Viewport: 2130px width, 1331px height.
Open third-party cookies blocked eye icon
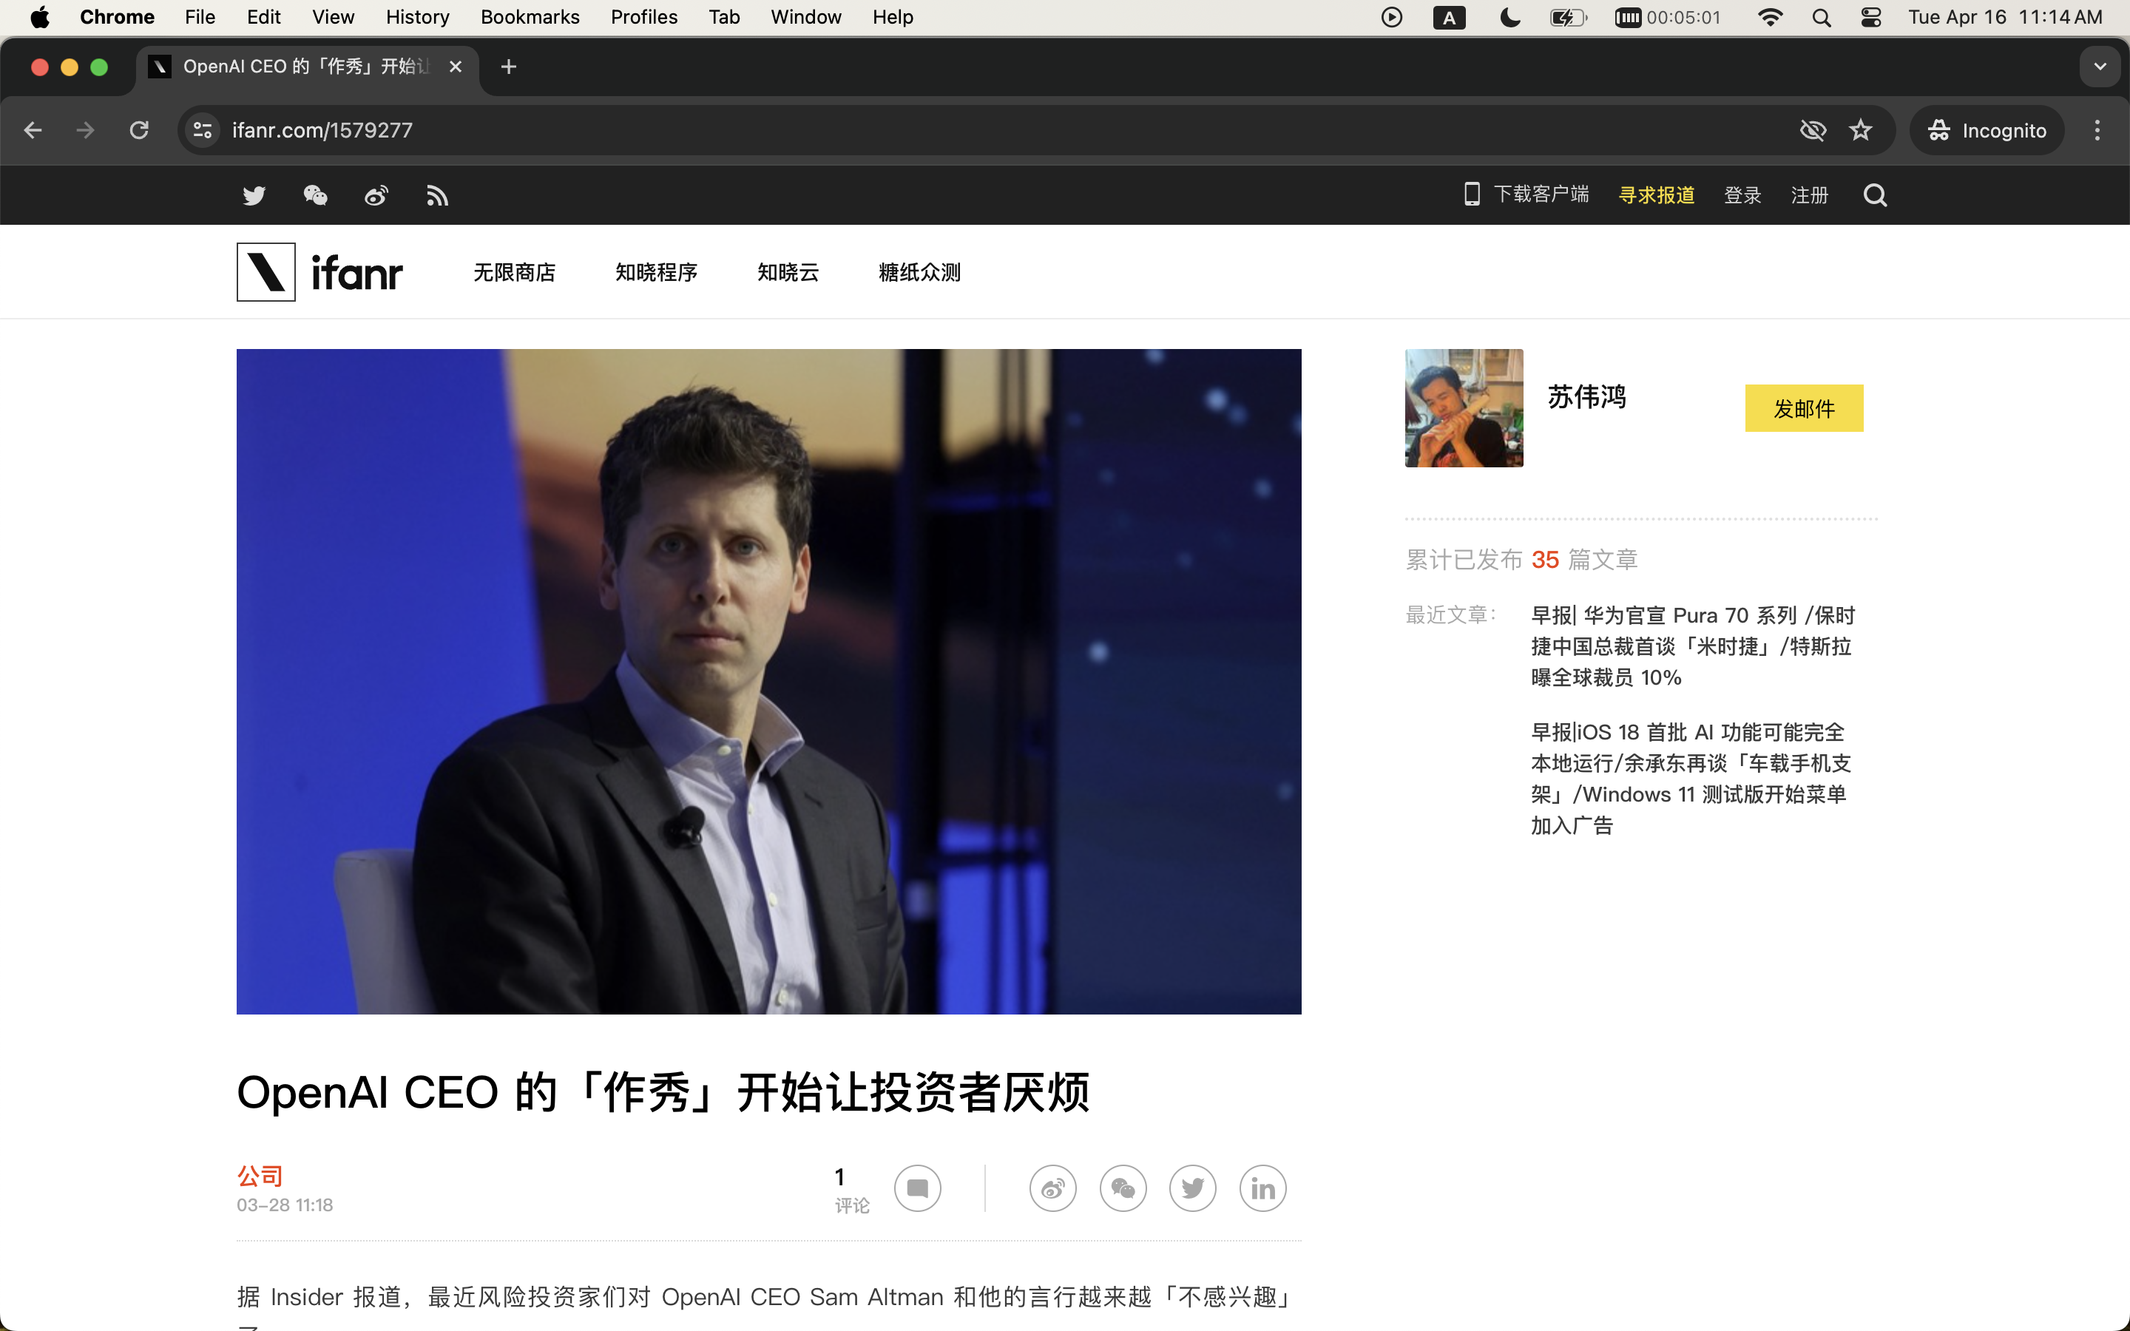click(x=1813, y=130)
